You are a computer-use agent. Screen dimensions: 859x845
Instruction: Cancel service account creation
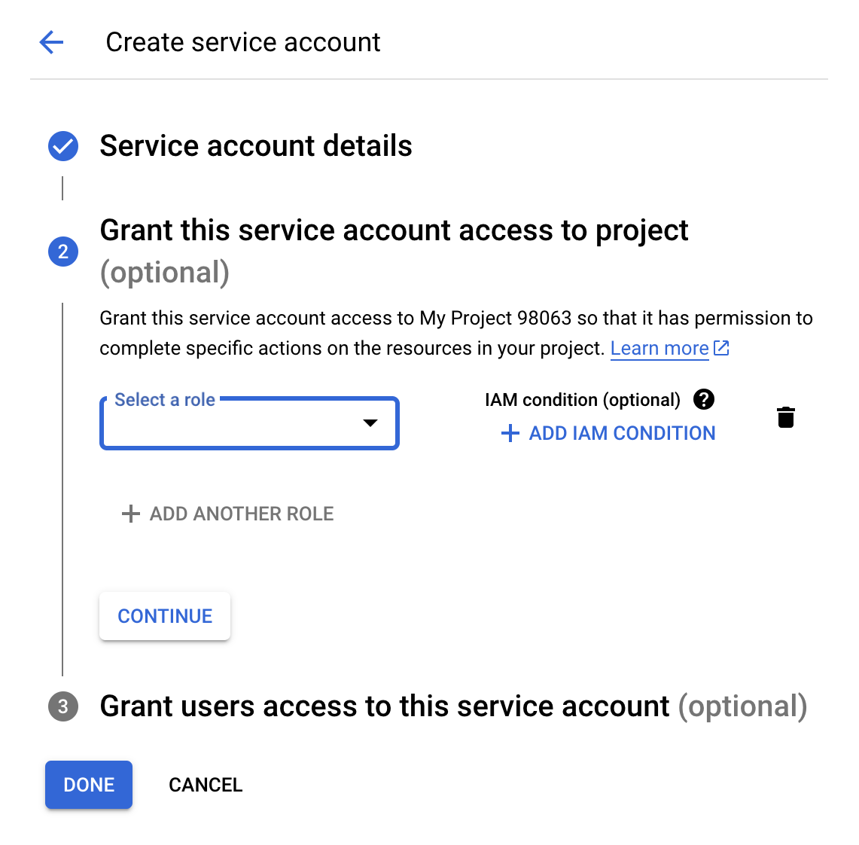(x=205, y=785)
